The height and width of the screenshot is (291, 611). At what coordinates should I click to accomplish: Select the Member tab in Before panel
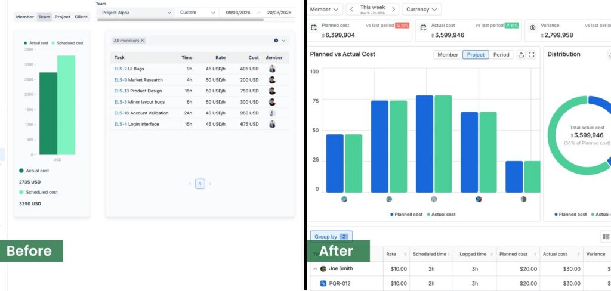coord(25,17)
